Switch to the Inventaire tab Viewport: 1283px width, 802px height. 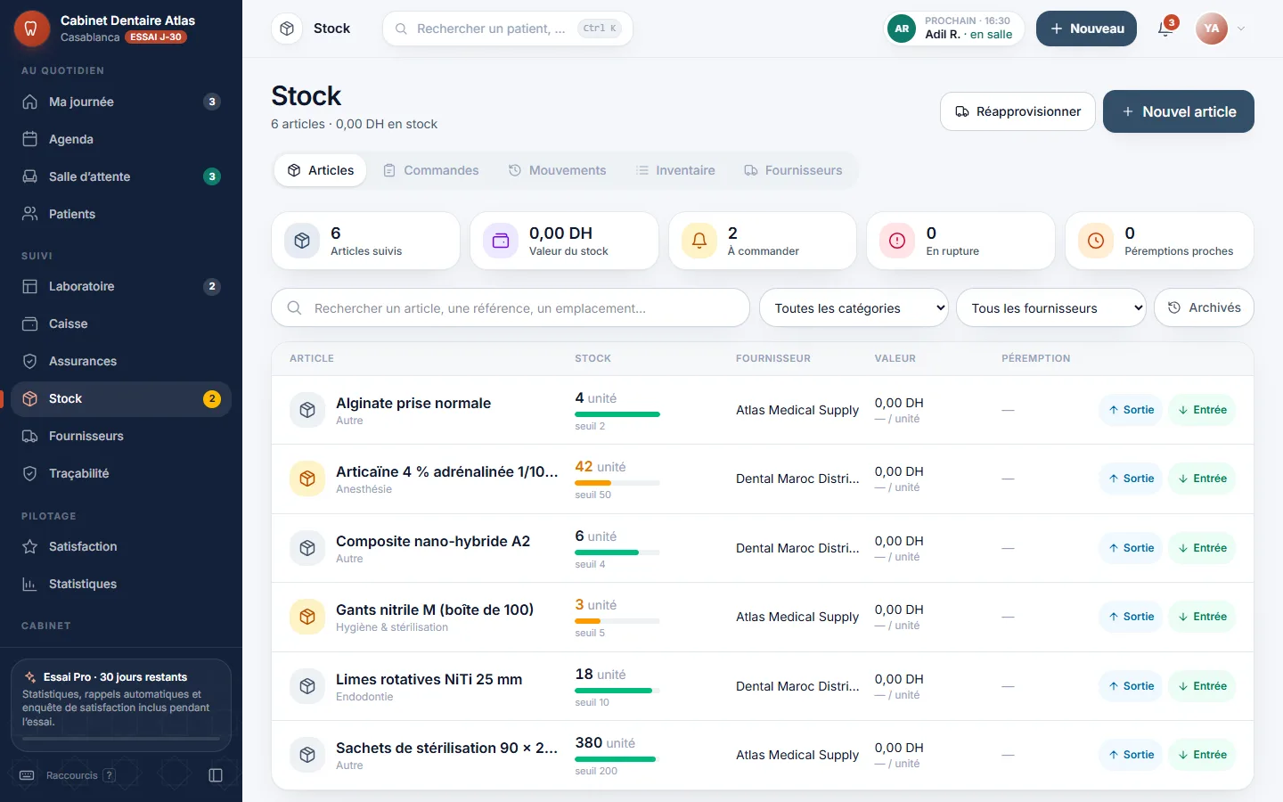(676, 170)
